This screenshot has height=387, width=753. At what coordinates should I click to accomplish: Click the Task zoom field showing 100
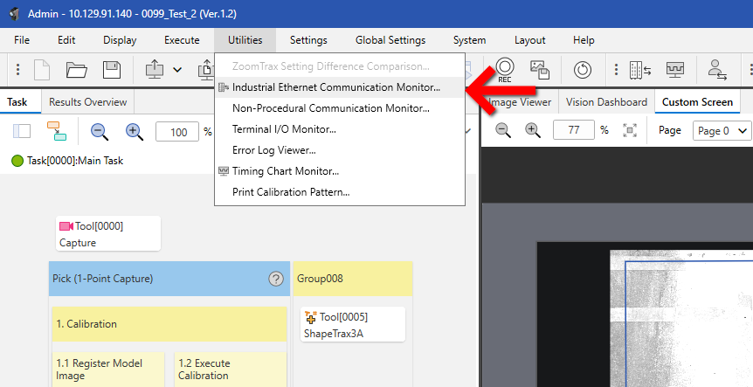tap(177, 132)
